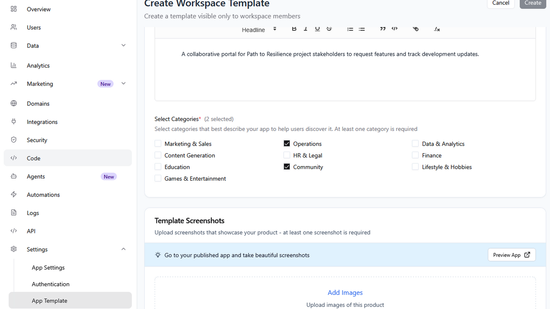Insert a bulleted list
The width and height of the screenshot is (550, 309).
pos(362,29)
